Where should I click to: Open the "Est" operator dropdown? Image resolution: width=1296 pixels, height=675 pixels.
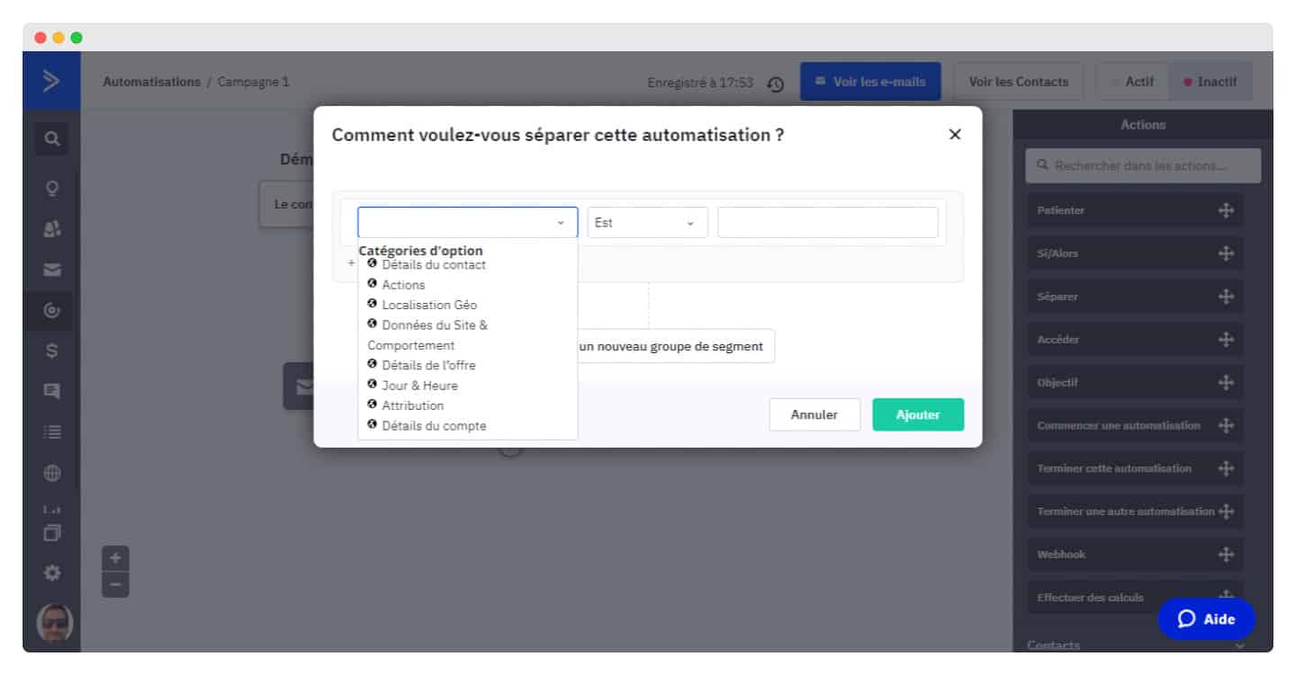click(648, 222)
